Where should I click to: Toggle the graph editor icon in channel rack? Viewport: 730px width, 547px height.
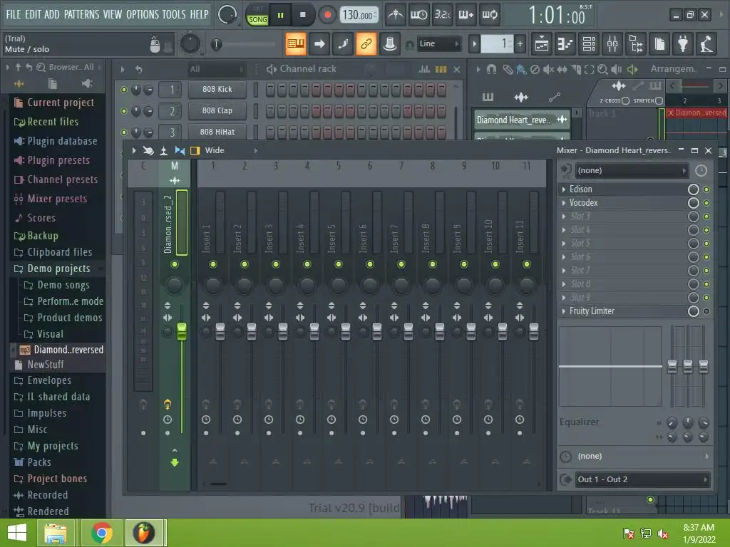pos(424,69)
